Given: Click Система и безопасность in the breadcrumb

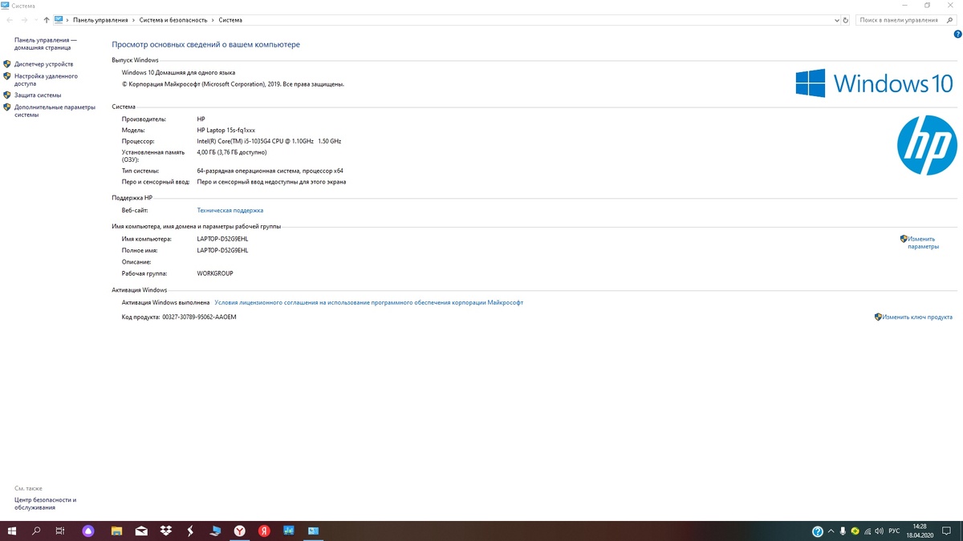Looking at the screenshot, I should coord(173,20).
